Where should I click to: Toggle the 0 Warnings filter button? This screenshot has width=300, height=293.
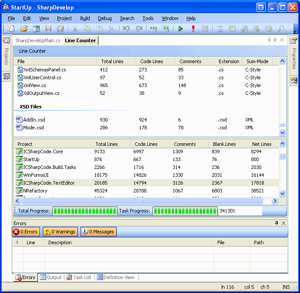tap(60, 232)
